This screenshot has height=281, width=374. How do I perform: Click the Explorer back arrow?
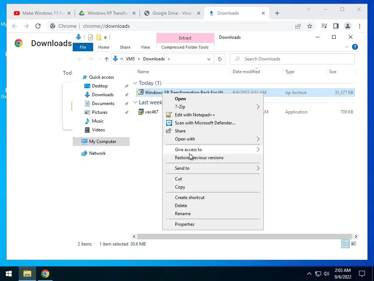(x=80, y=59)
